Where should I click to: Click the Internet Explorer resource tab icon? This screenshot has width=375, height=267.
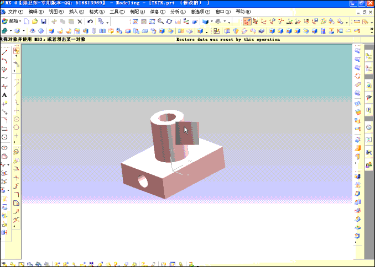click(x=369, y=86)
